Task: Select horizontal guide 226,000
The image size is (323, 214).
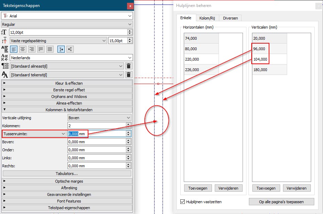Action: (201, 70)
